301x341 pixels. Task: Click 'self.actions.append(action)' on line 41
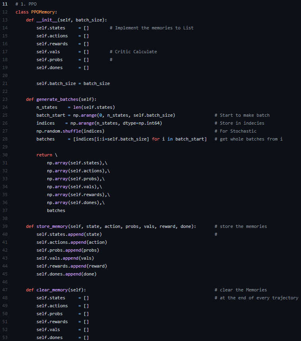click(x=72, y=242)
